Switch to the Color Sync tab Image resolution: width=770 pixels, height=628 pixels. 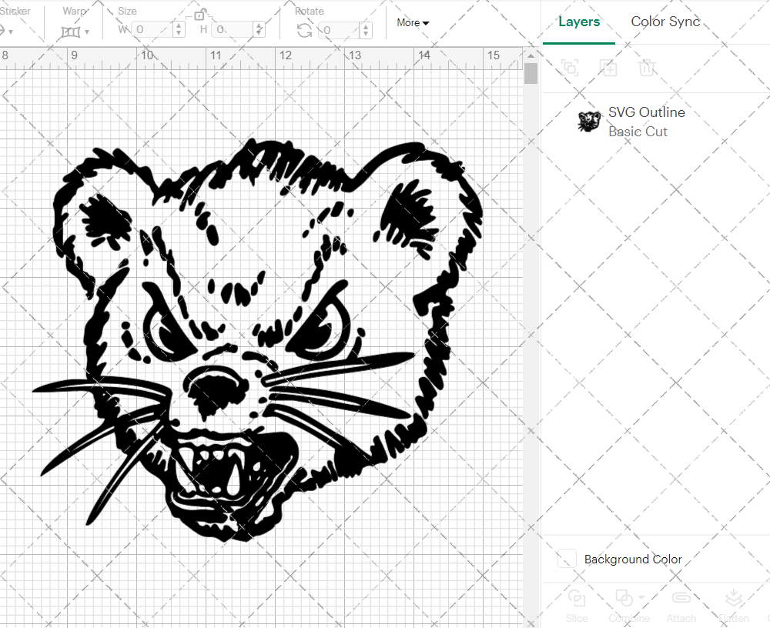tap(665, 22)
